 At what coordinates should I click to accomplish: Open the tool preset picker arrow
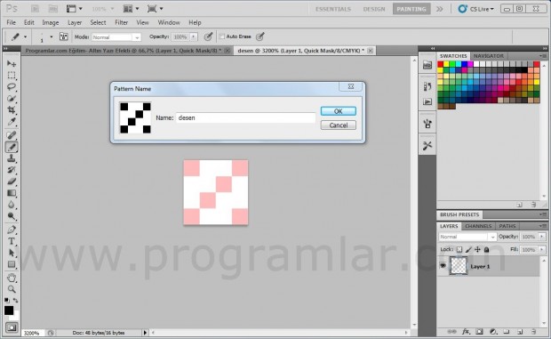point(25,36)
